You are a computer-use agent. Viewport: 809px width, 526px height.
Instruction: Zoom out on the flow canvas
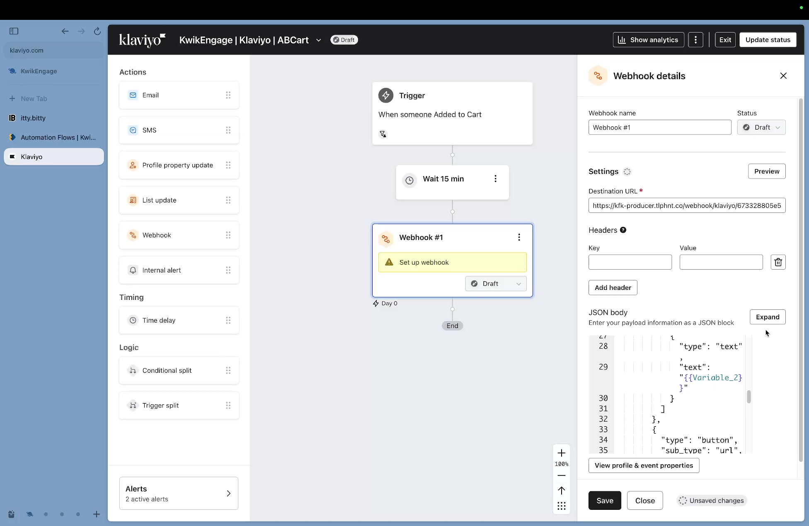coord(562,475)
